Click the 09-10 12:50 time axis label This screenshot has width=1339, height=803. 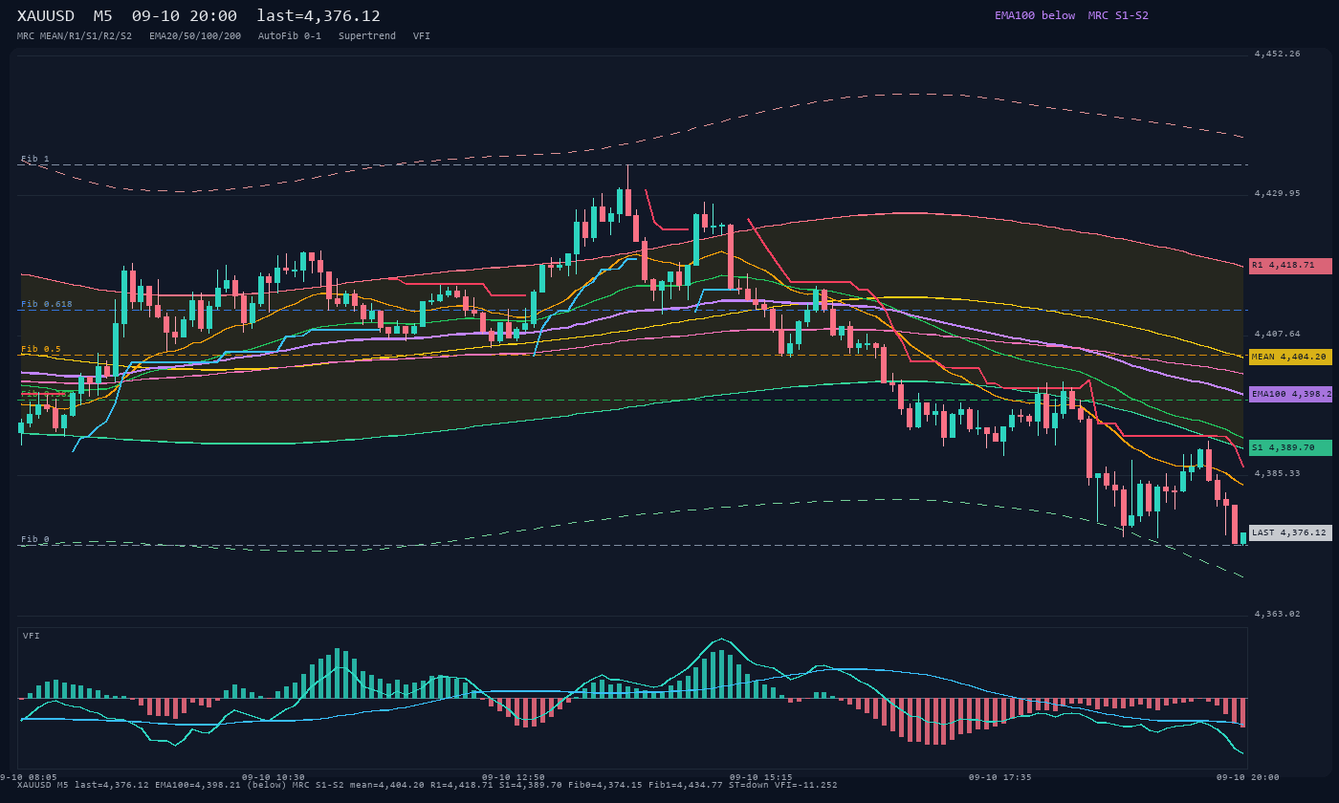tap(514, 777)
